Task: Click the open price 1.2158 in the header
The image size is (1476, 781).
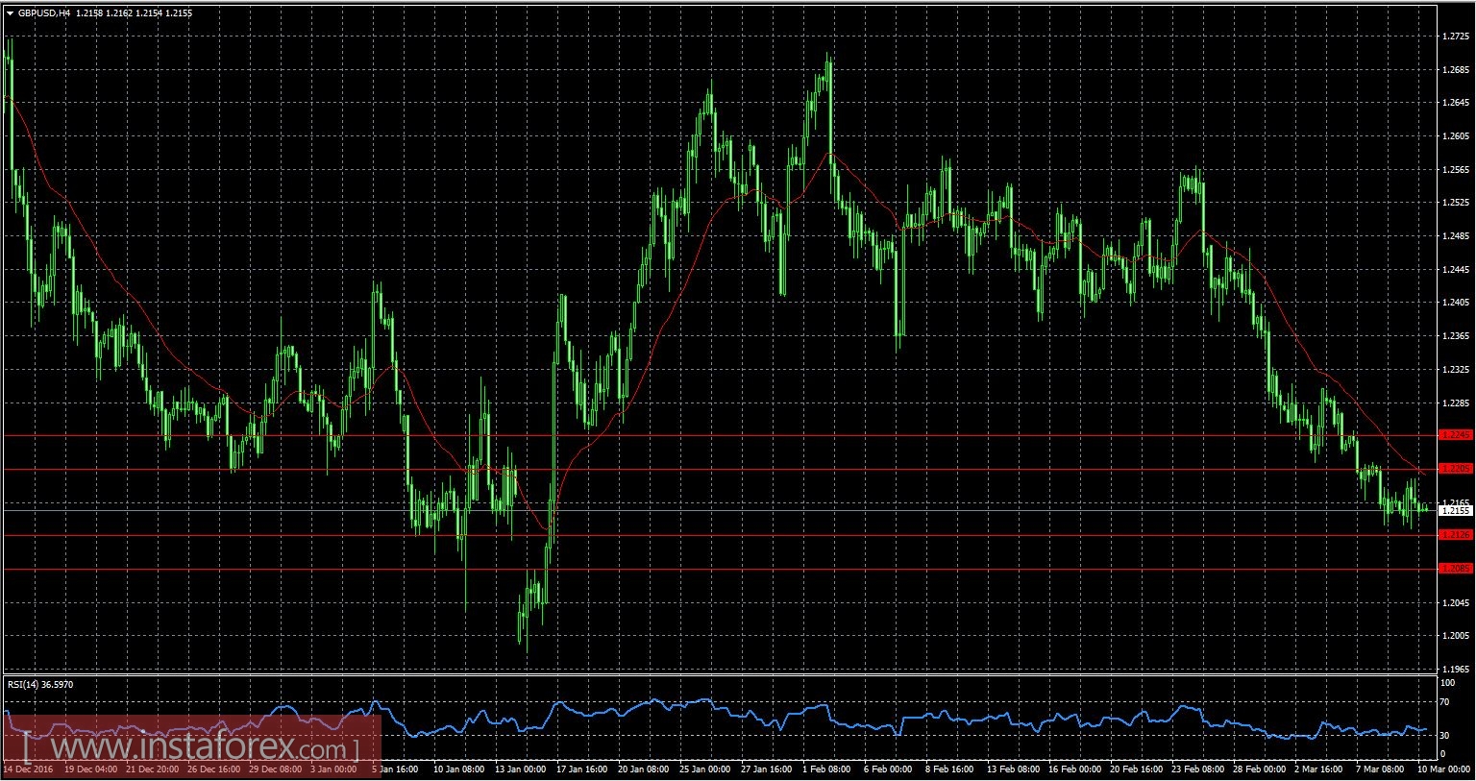Action: pyautogui.click(x=90, y=13)
